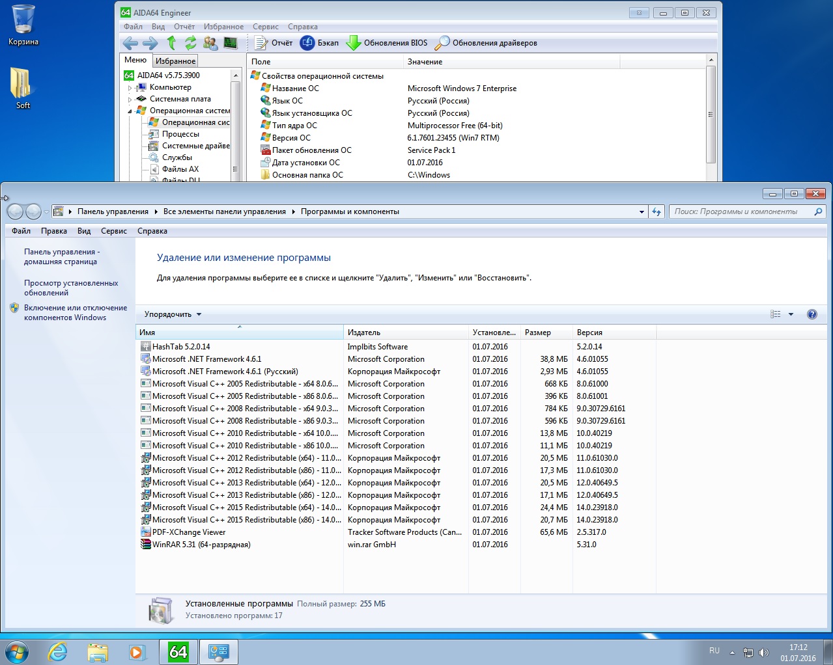Image resolution: width=833 pixels, height=665 pixels.
Task: Click Обновления BIOS in AIDA64 toolbar
Action: [387, 43]
